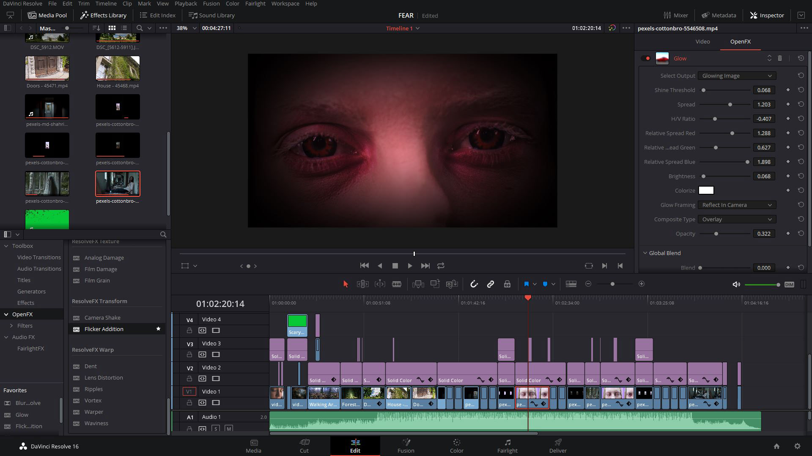812x456 pixels.
Task: Click Trim Edit mode tool
Action: (363, 284)
